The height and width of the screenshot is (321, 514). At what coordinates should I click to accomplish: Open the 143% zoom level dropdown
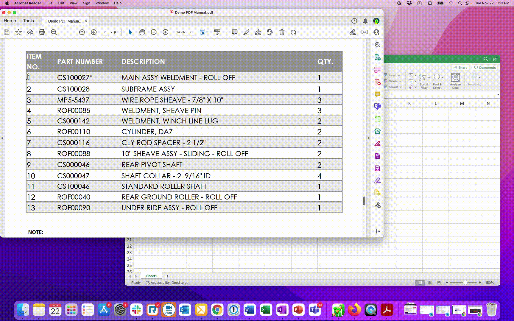191,32
